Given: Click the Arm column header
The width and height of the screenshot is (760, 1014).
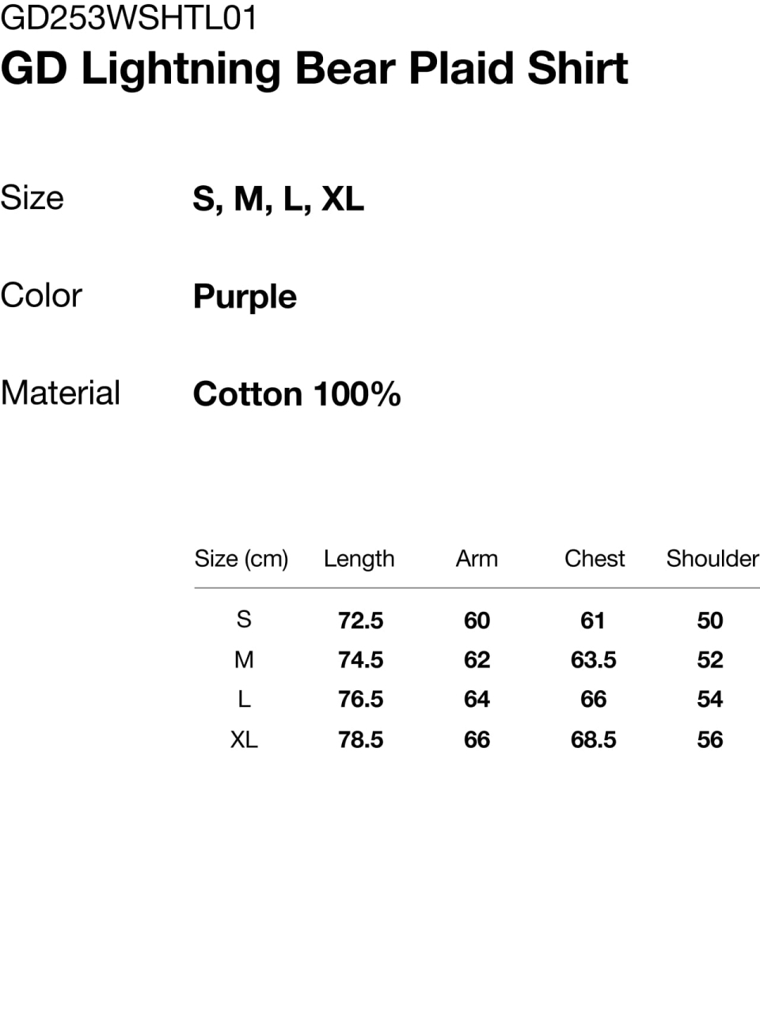Looking at the screenshot, I should 477,559.
